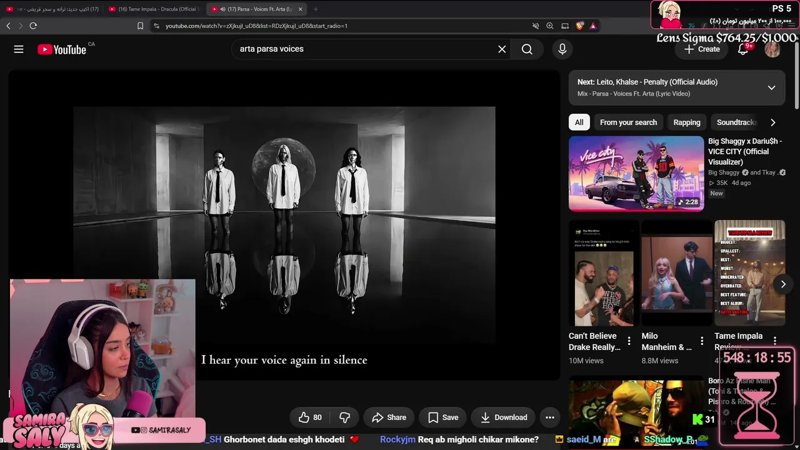Clear the search box with the X icon
Image resolution: width=800 pixels, height=450 pixels.
coord(502,49)
